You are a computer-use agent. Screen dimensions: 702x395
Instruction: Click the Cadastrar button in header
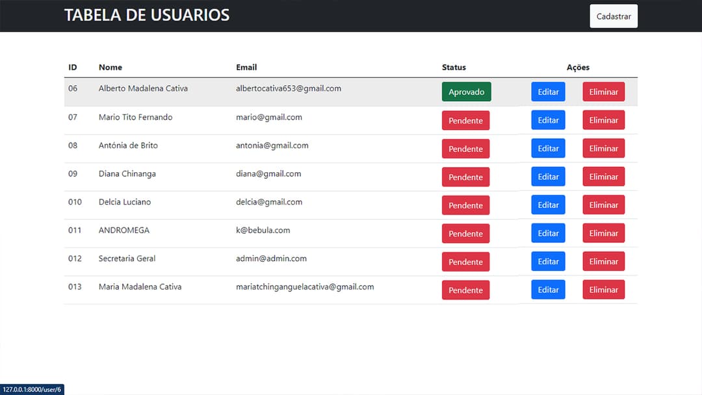point(613,16)
